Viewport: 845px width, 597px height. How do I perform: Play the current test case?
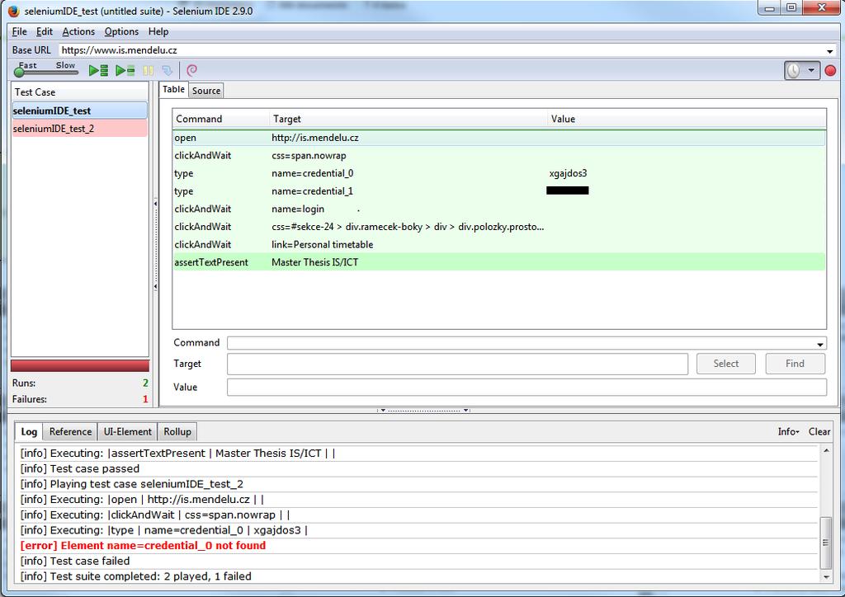click(125, 71)
